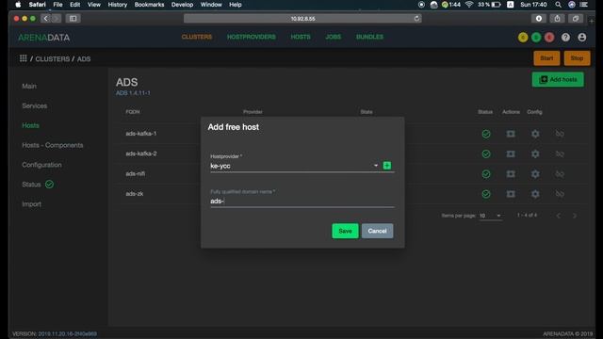Click unlink host icon for ads-kafka-2
Image resolution: width=603 pixels, height=339 pixels.
560,153
